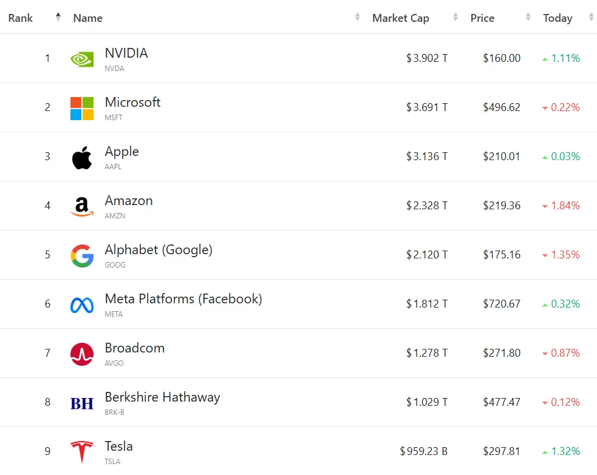597x475 pixels.
Task: Click the Berkshire Hathaway name link
Action: click(x=162, y=397)
